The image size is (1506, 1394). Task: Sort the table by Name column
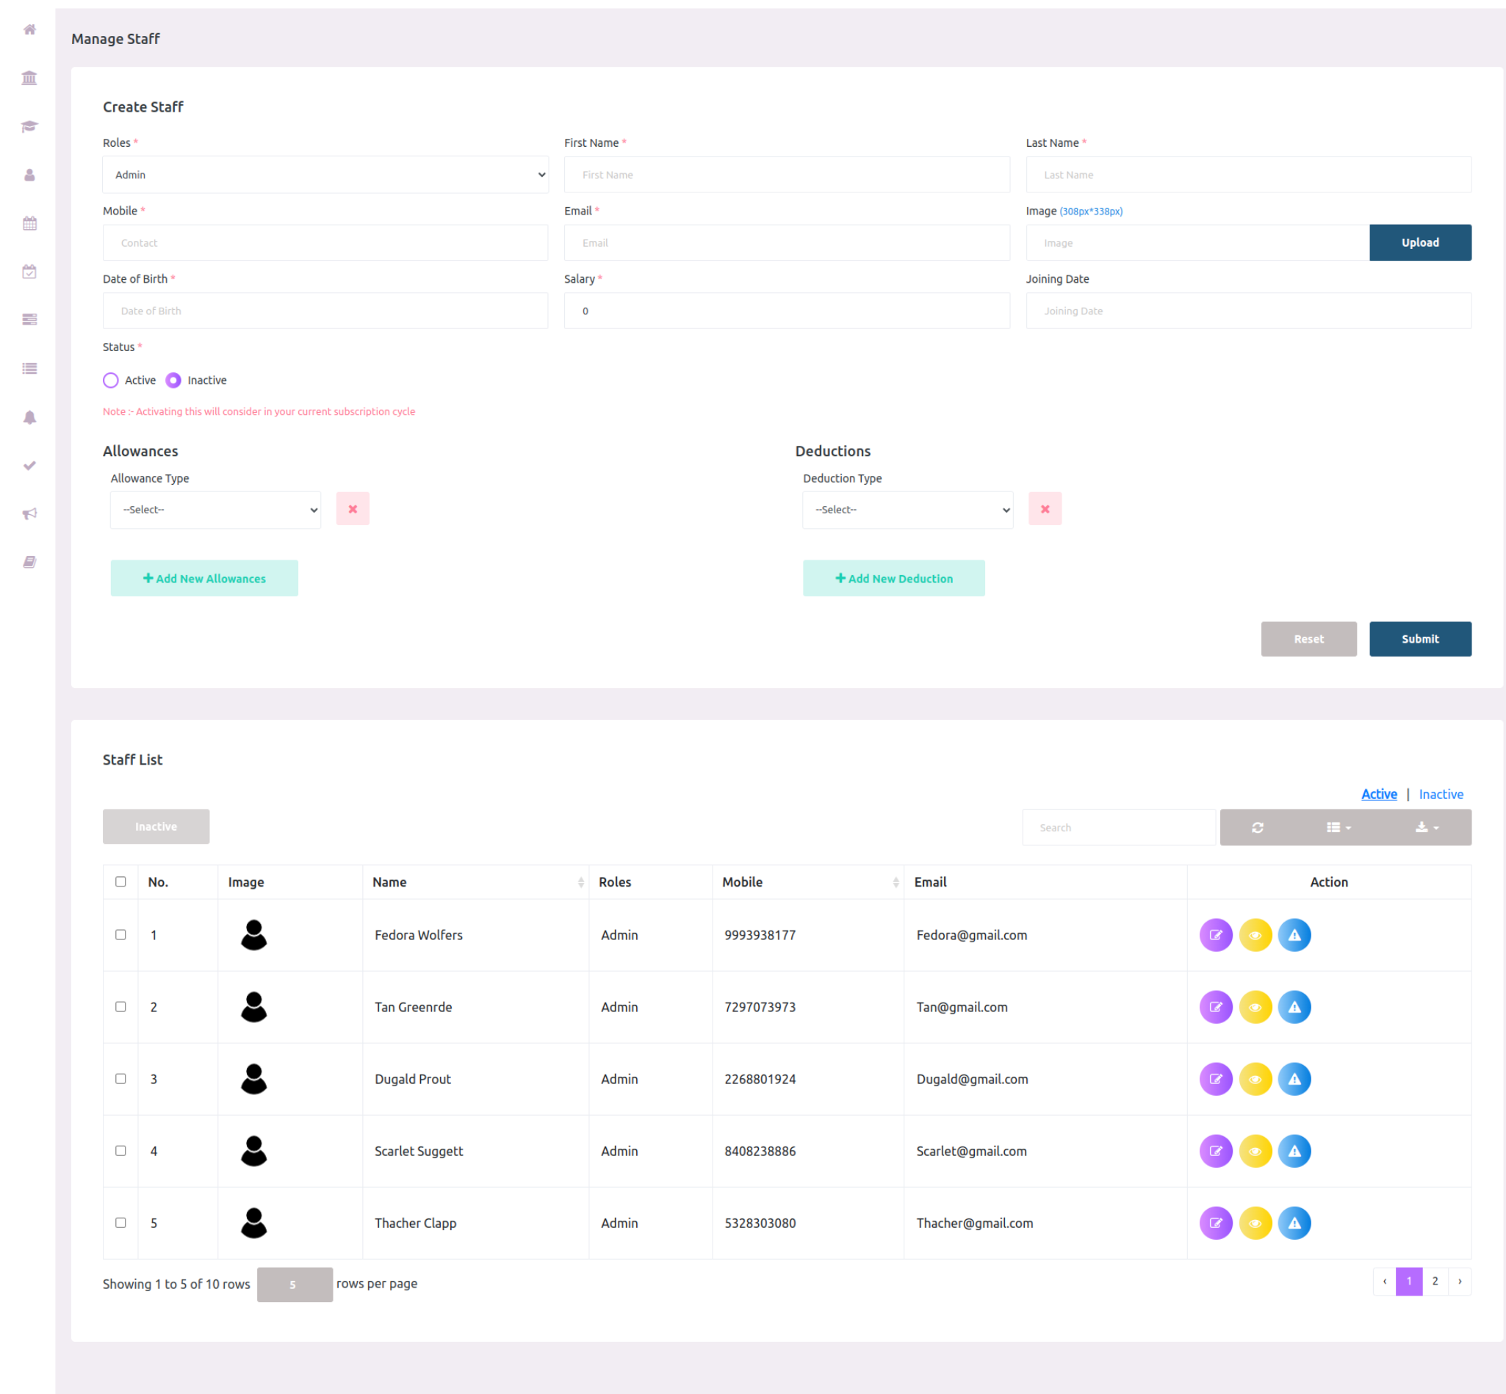(475, 882)
